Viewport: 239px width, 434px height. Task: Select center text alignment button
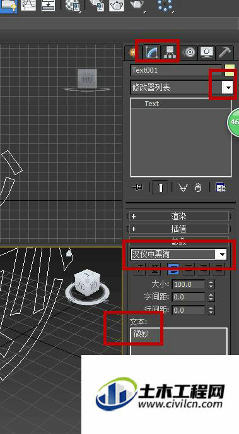(189, 269)
